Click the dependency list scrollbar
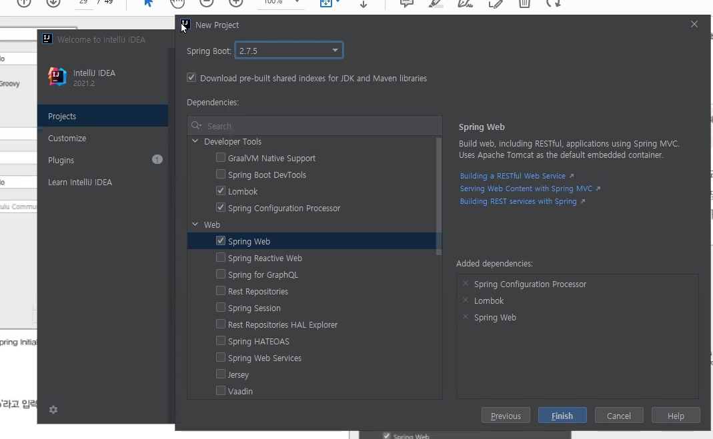This screenshot has width=713, height=439. click(439, 196)
